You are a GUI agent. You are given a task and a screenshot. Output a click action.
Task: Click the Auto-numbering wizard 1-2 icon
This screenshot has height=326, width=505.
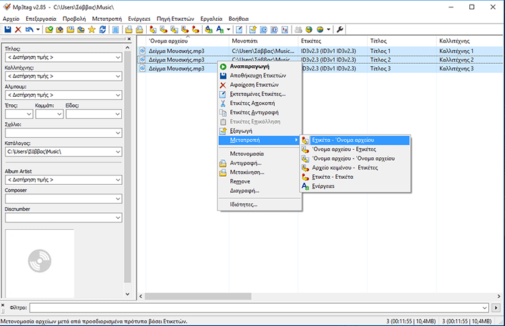pos(285,30)
